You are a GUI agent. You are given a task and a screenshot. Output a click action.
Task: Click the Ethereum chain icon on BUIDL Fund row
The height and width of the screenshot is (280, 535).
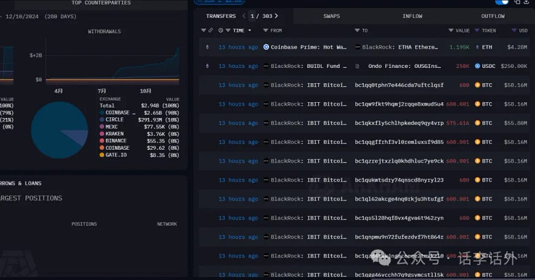click(207, 66)
